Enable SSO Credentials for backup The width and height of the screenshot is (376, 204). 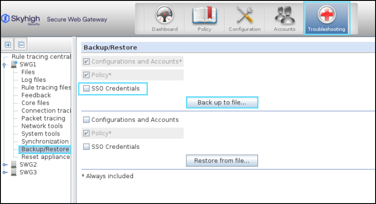coord(86,89)
